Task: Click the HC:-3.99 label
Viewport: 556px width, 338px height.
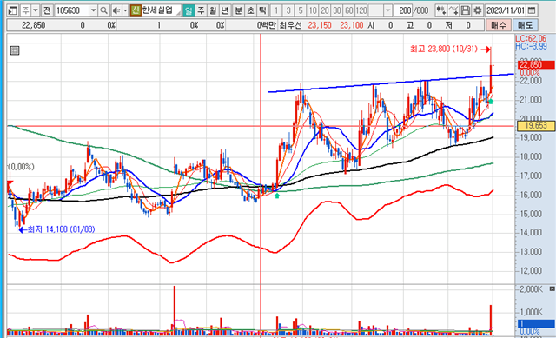Action: tap(531, 46)
